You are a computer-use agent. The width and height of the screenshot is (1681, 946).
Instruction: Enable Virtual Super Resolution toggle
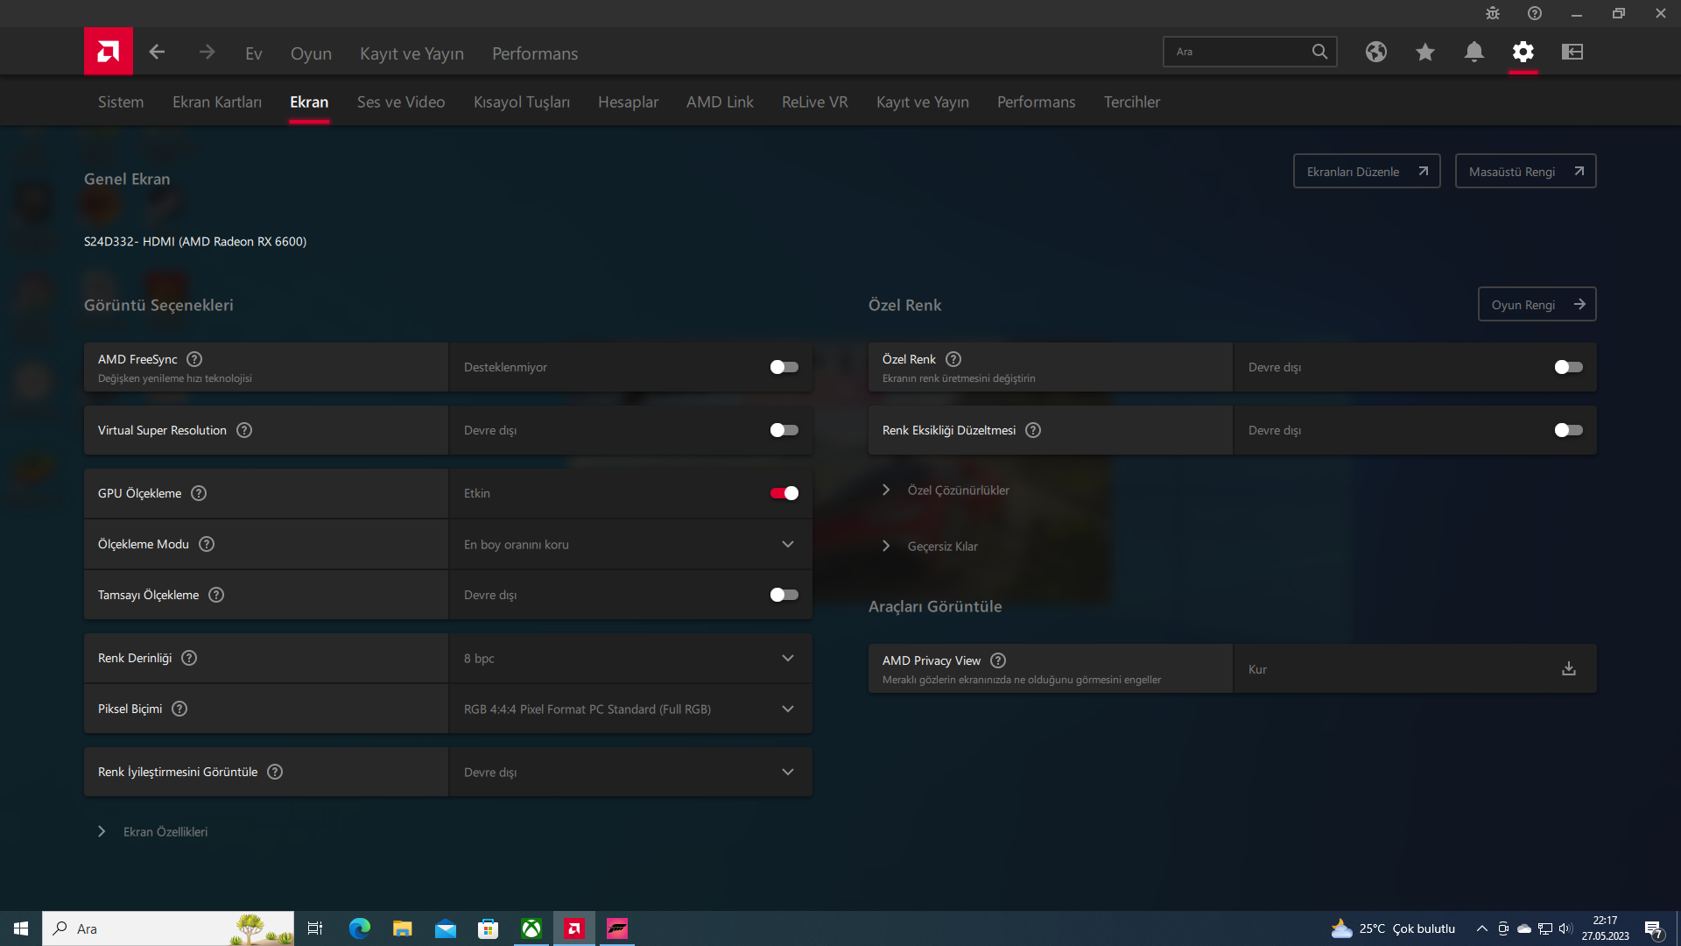click(784, 430)
